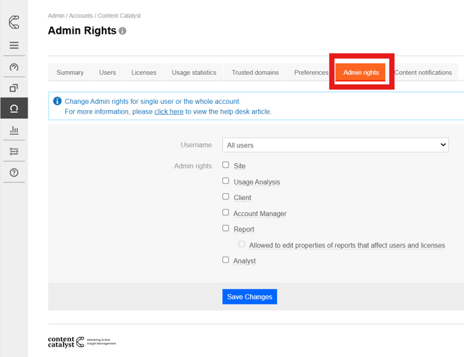Toggle the Analyst checkbox

point(226,260)
